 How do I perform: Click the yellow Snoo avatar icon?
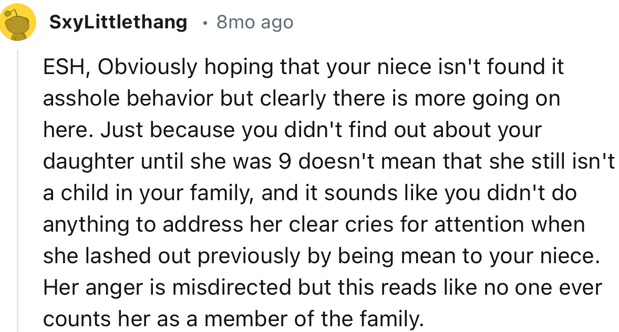(x=18, y=23)
